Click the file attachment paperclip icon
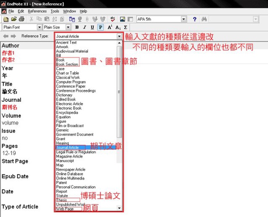Screen dimensions: 268x217 [x=87, y=19]
